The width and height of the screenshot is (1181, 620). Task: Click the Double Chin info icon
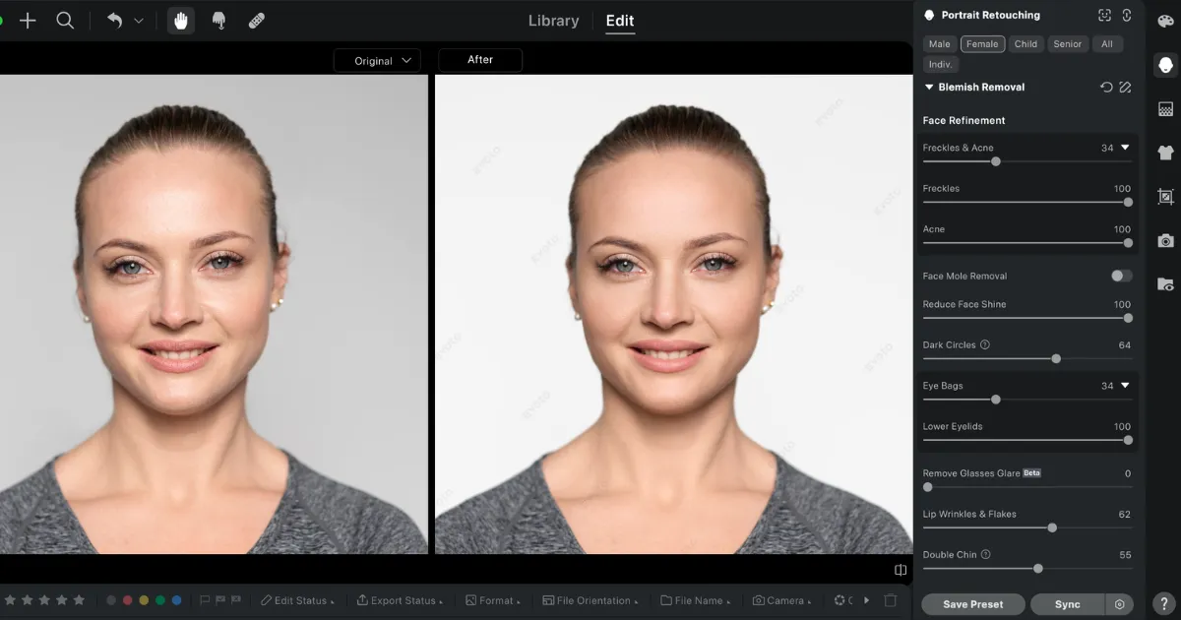[x=986, y=555]
